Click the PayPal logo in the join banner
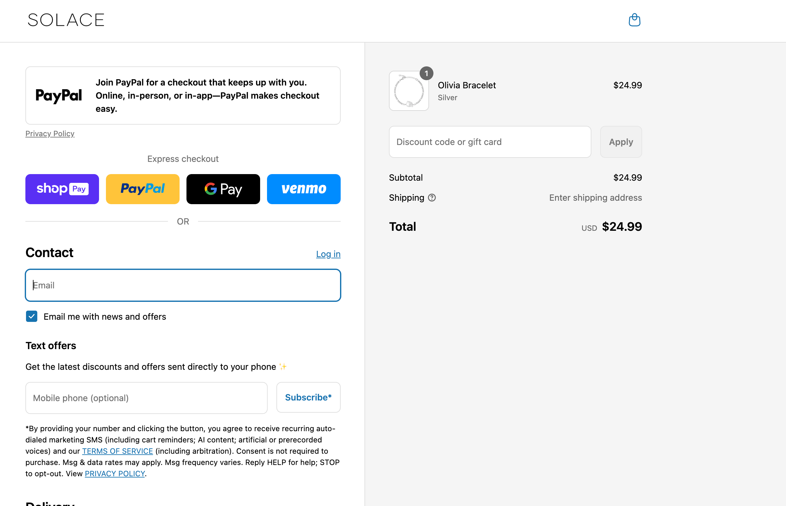 click(59, 96)
